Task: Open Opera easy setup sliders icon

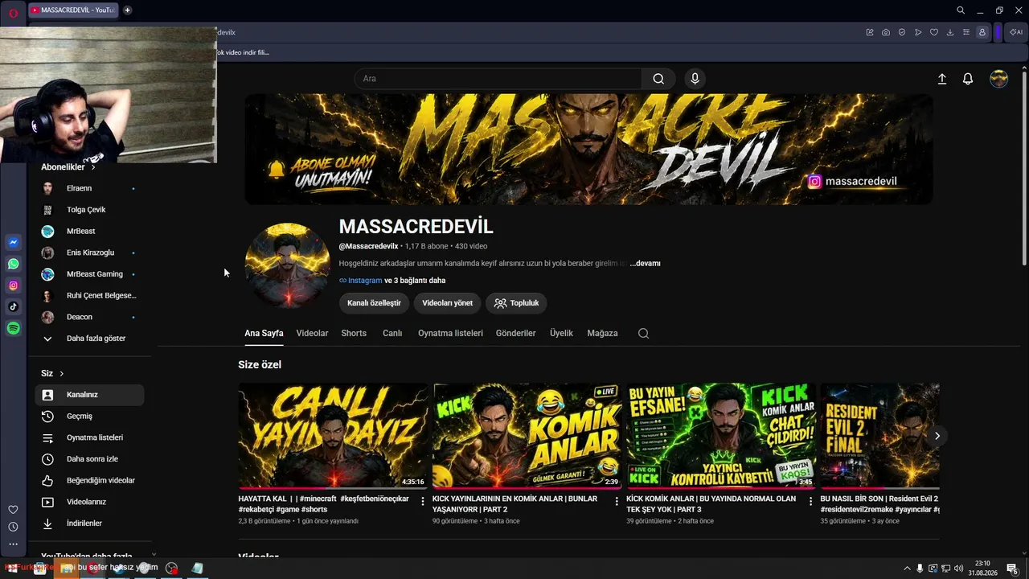Action: click(966, 32)
